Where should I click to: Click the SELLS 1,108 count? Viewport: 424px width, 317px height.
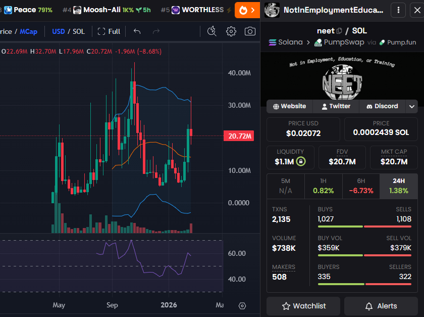tap(404, 219)
